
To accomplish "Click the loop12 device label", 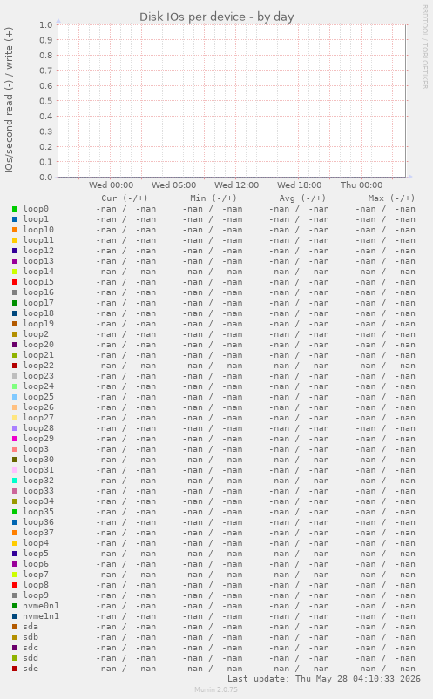I will point(38,251).
